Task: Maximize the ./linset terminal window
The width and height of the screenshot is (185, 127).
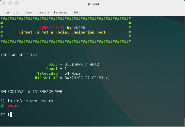Action: [x=17, y=3]
